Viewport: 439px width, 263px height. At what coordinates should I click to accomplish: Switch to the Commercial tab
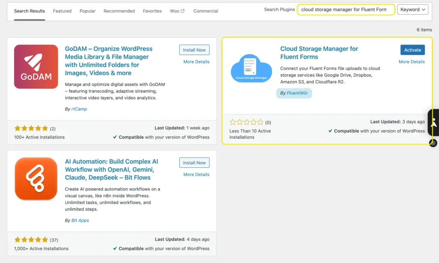pyautogui.click(x=205, y=11)
